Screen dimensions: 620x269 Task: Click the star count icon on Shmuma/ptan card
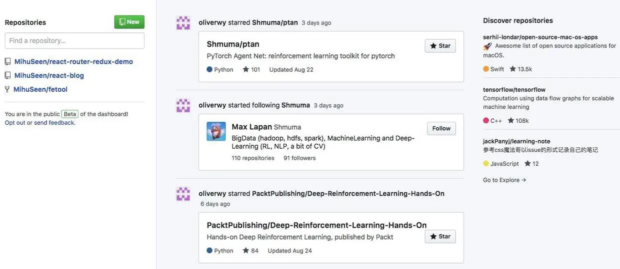(245, 69)
